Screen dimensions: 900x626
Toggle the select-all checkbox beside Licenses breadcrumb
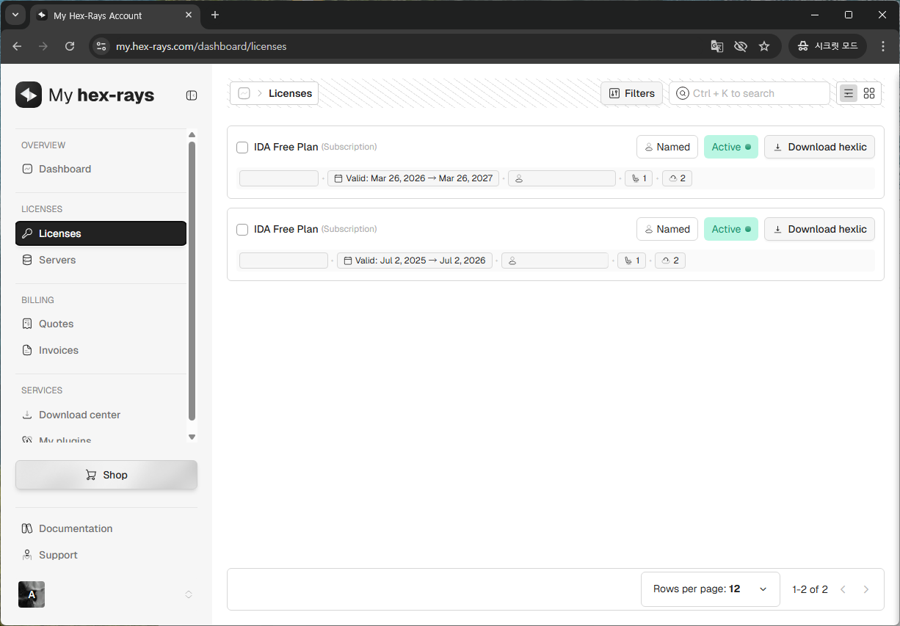click(244, 93)
